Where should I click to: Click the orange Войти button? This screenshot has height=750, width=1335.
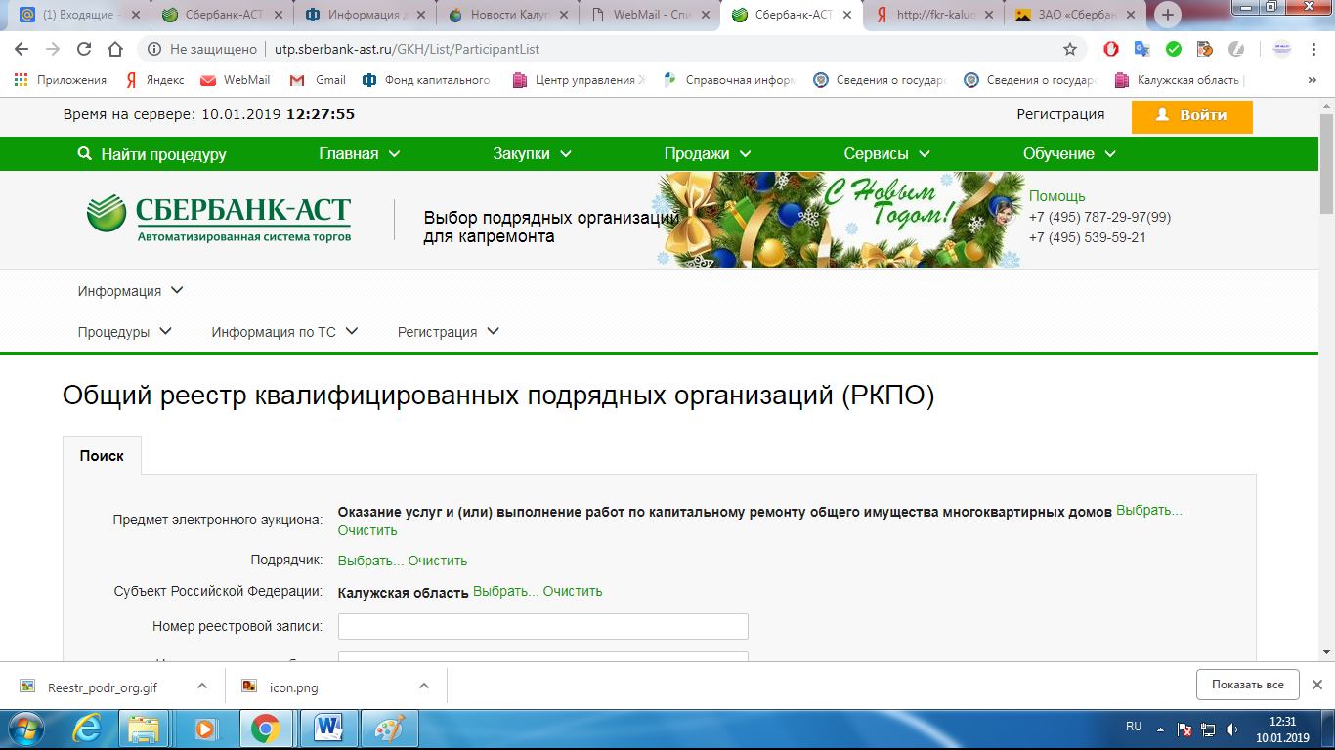pyautogui.click(x=1191, y=115)
